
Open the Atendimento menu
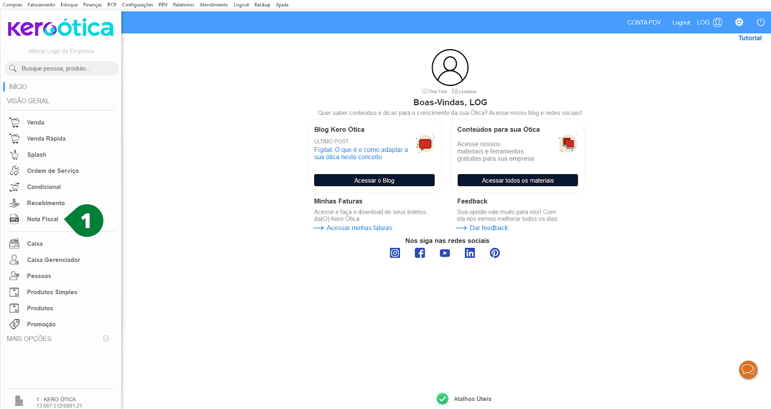214,5
